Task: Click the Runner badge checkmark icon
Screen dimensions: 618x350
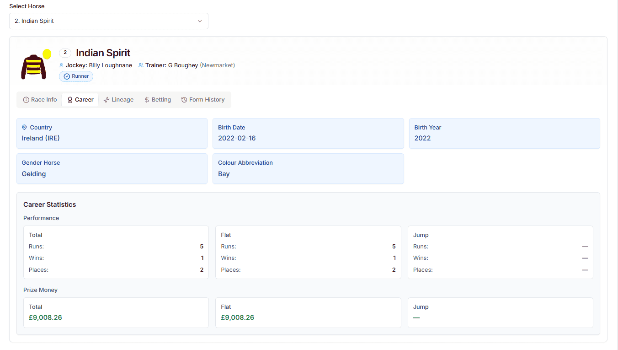Action: click(x=67, y=76)
